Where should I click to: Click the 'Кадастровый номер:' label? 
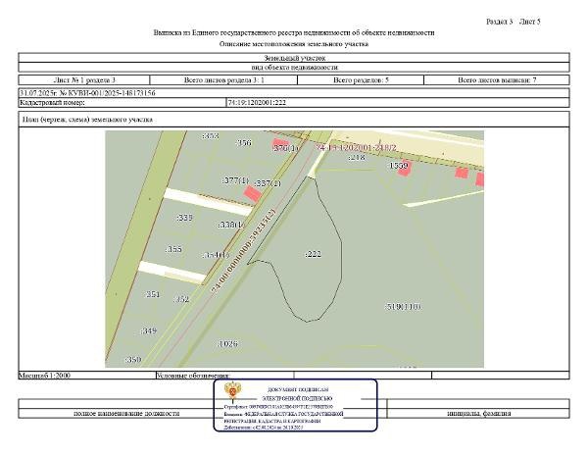(52, 102)
